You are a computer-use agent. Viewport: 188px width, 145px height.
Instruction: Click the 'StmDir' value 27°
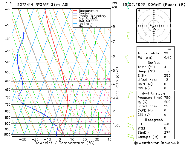pos(167,132)
